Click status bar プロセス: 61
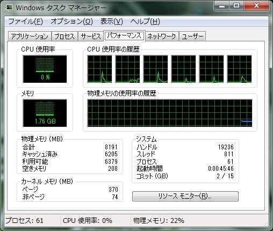Viewport: 273px width, 231px height. point(25,221)
